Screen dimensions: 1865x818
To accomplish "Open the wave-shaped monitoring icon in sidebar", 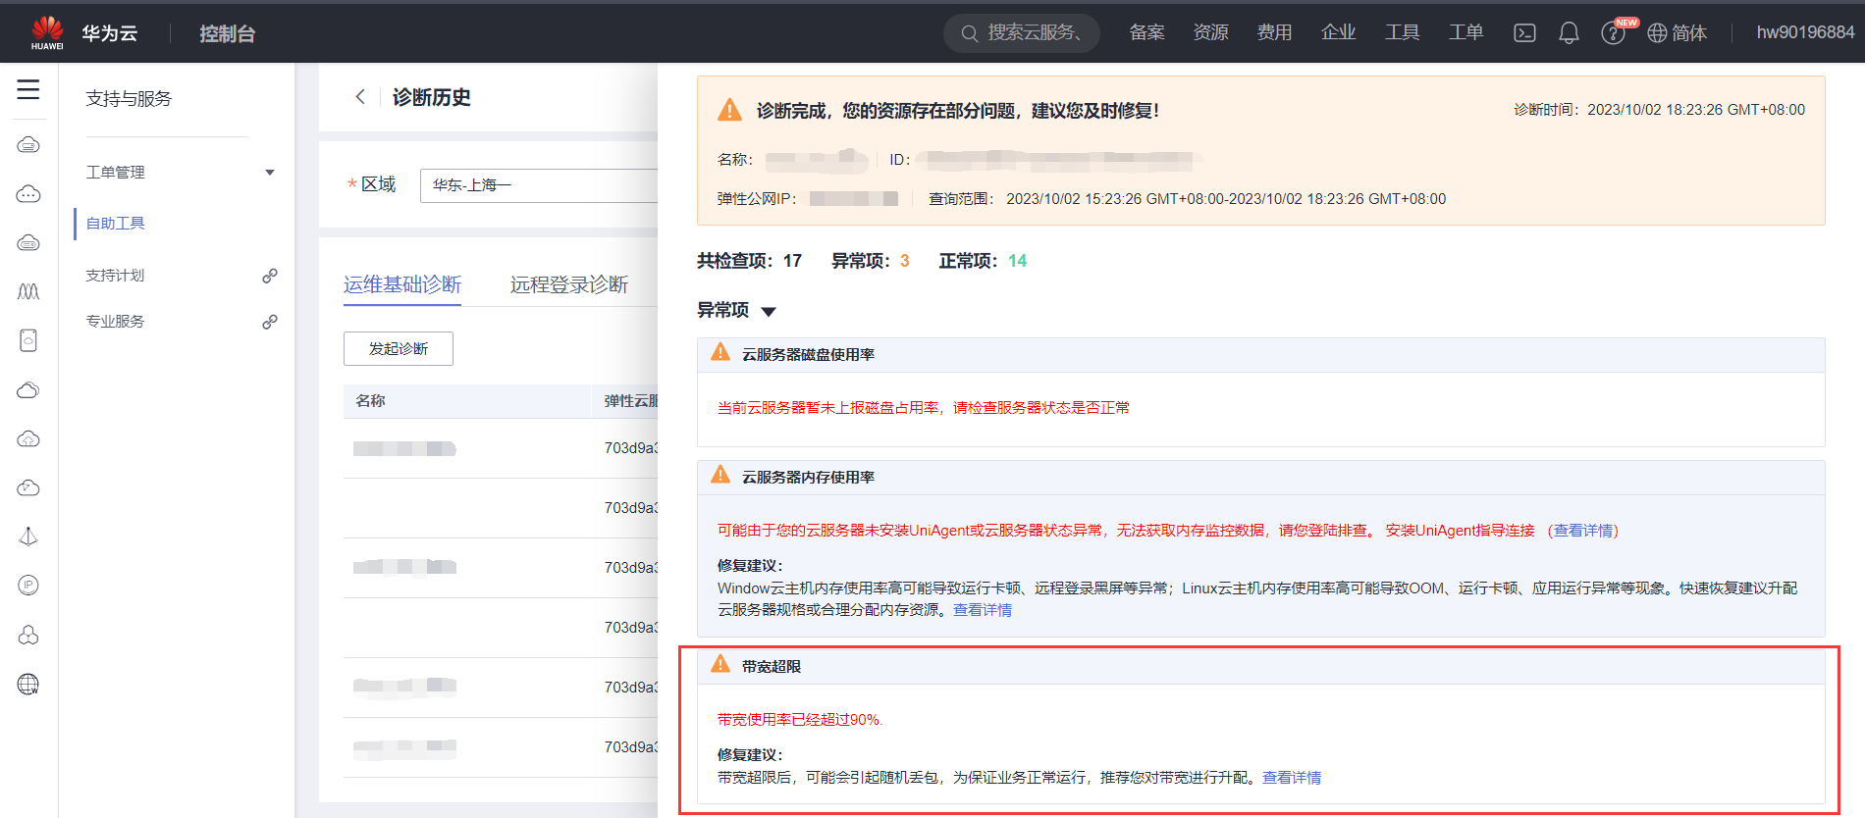I will click(x=28, y=291).
